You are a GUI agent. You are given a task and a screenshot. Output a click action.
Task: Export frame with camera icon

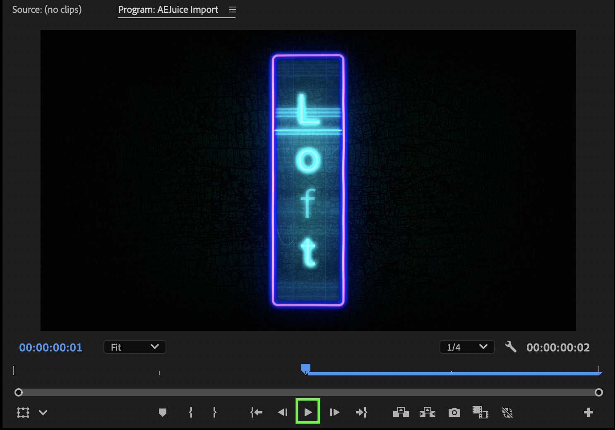pyautogui.click(x=454, y=412)
